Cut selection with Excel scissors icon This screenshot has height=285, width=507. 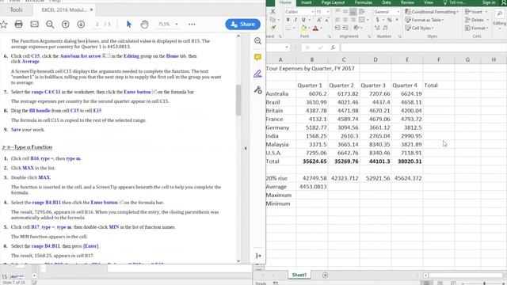point(273,12)
